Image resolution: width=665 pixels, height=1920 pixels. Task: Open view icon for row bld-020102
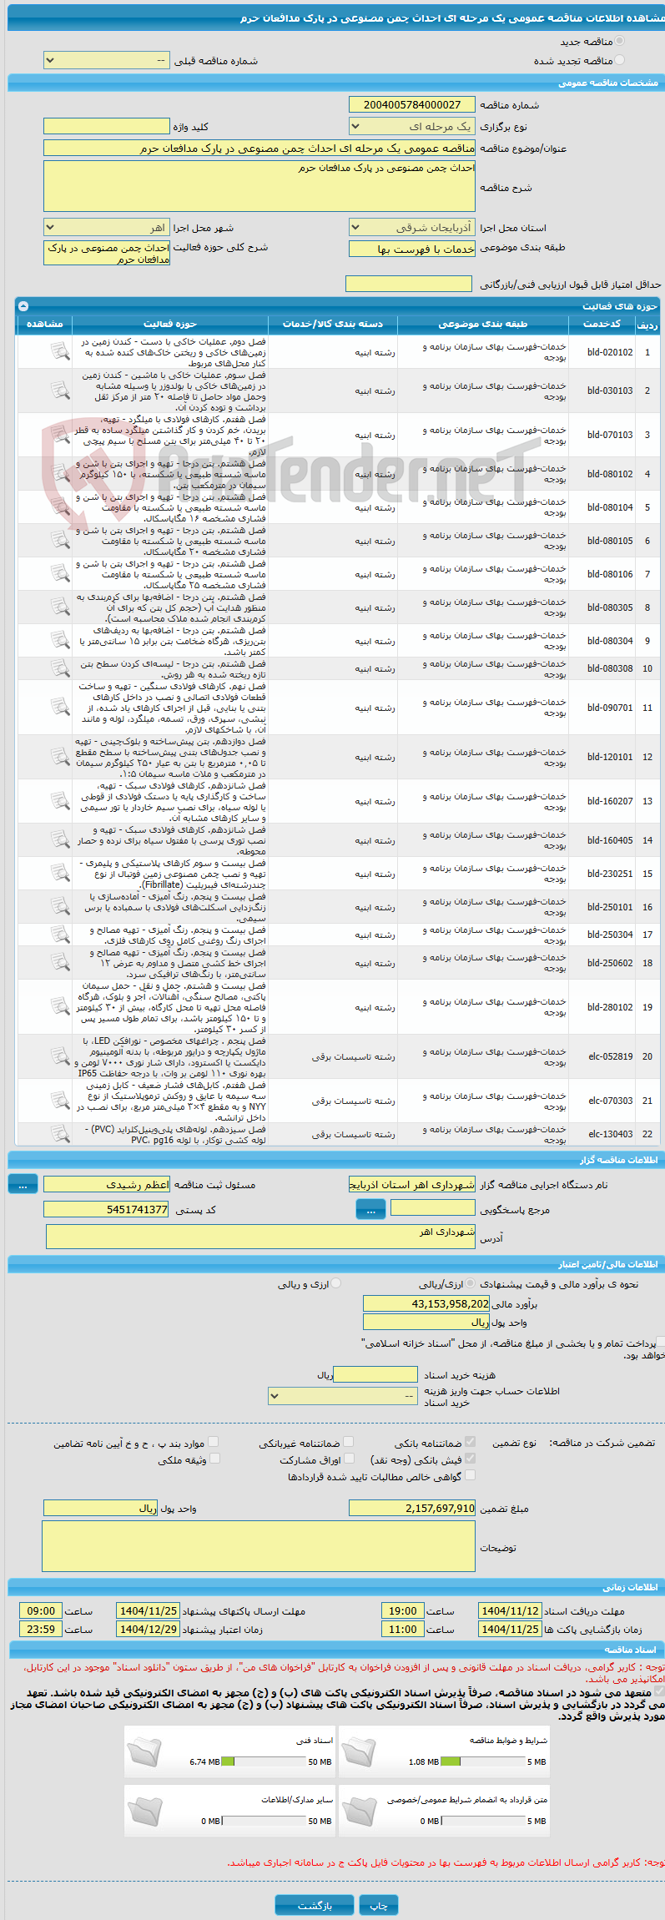click(x=60, y=352)
